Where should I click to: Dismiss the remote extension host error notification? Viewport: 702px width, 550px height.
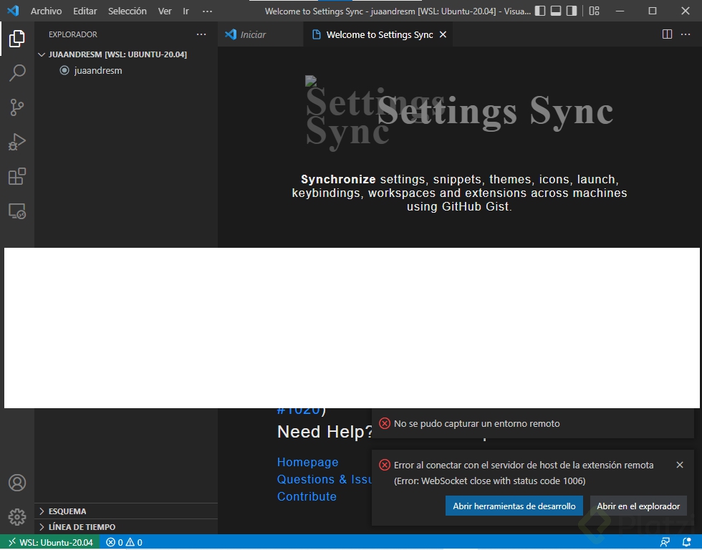point(680,465)
